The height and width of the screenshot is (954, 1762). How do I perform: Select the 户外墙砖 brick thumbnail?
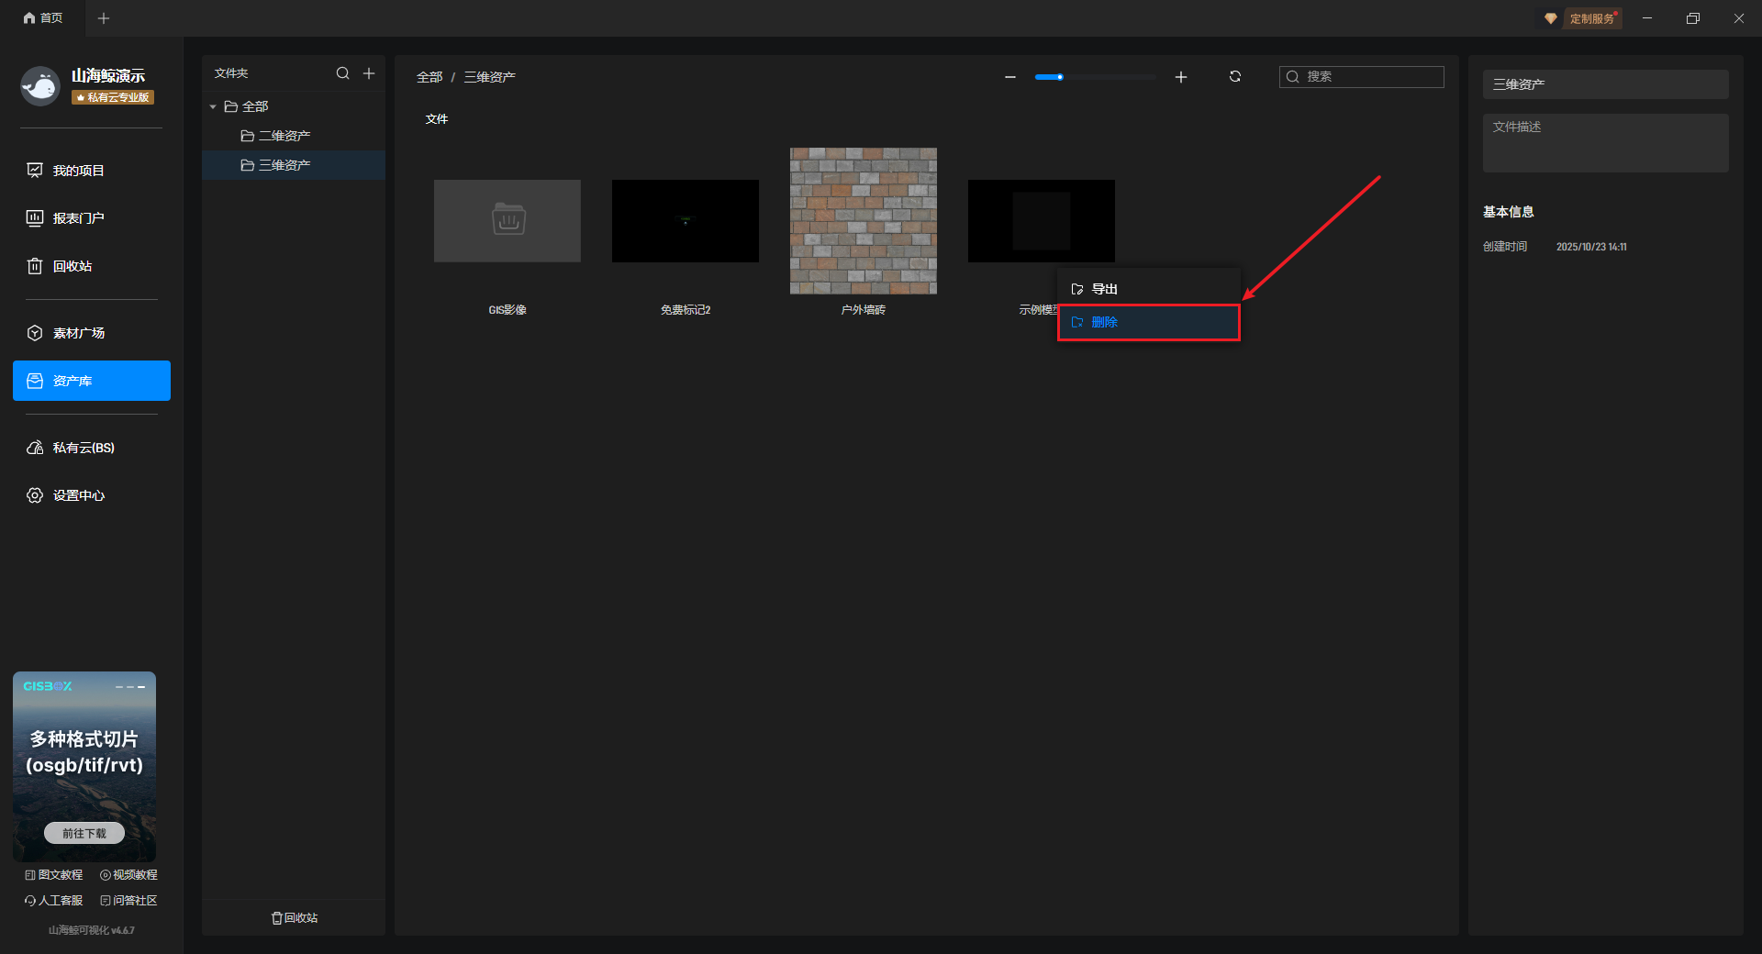(x=863, y=221)
